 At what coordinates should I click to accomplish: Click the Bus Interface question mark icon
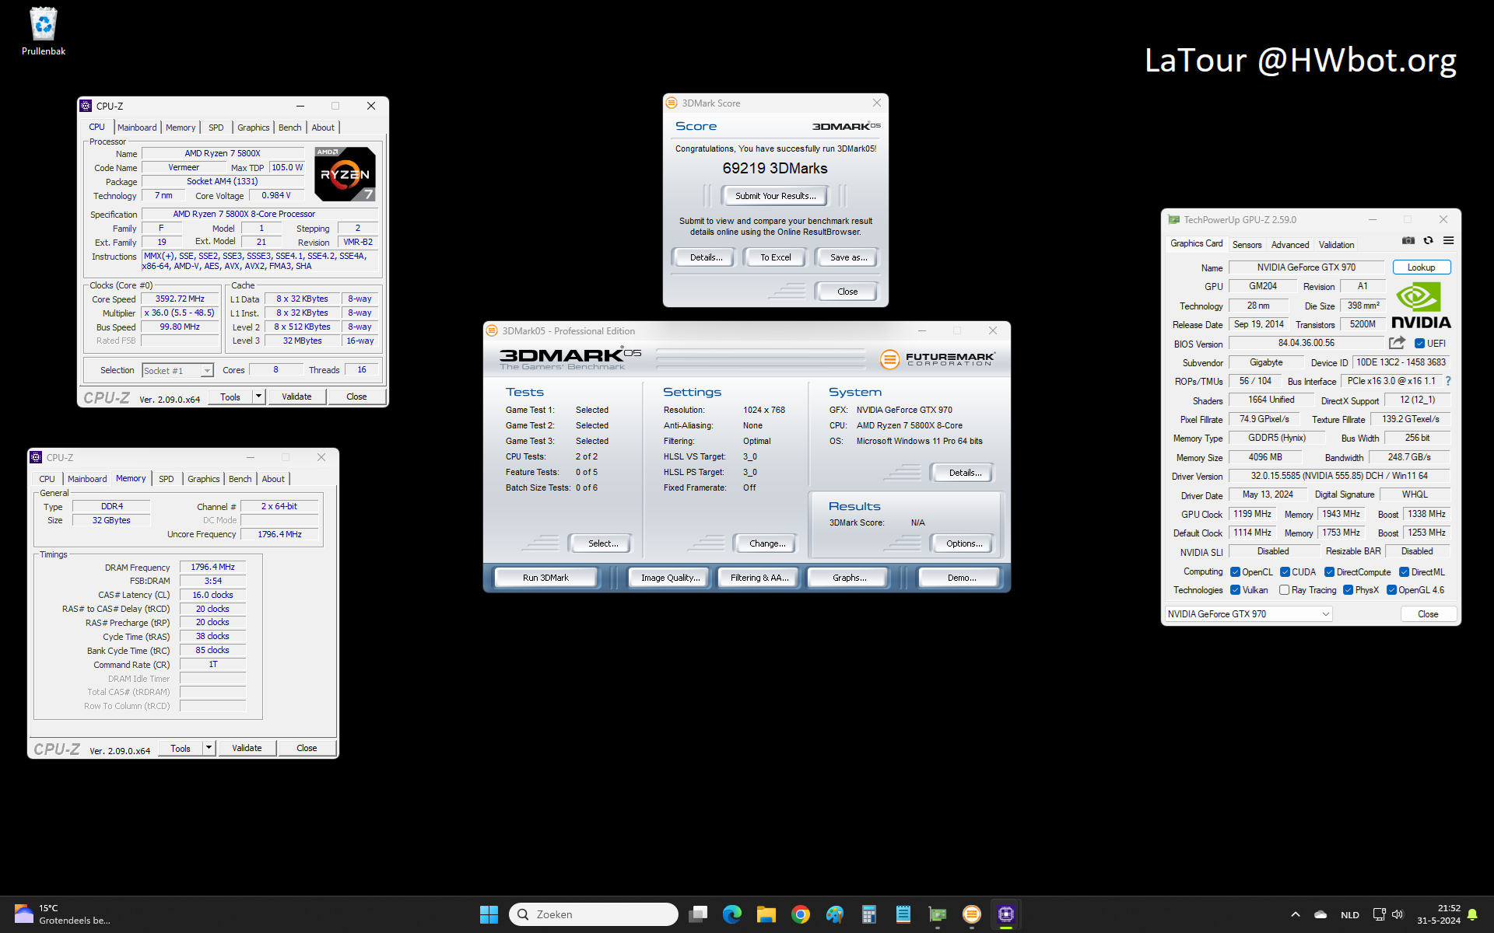pos(1448,381)
